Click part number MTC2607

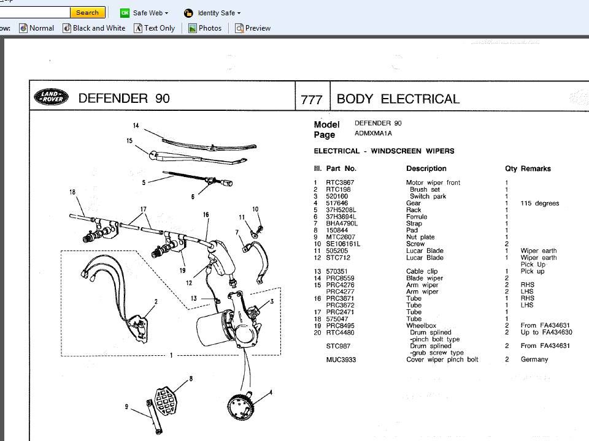(341, 237)
